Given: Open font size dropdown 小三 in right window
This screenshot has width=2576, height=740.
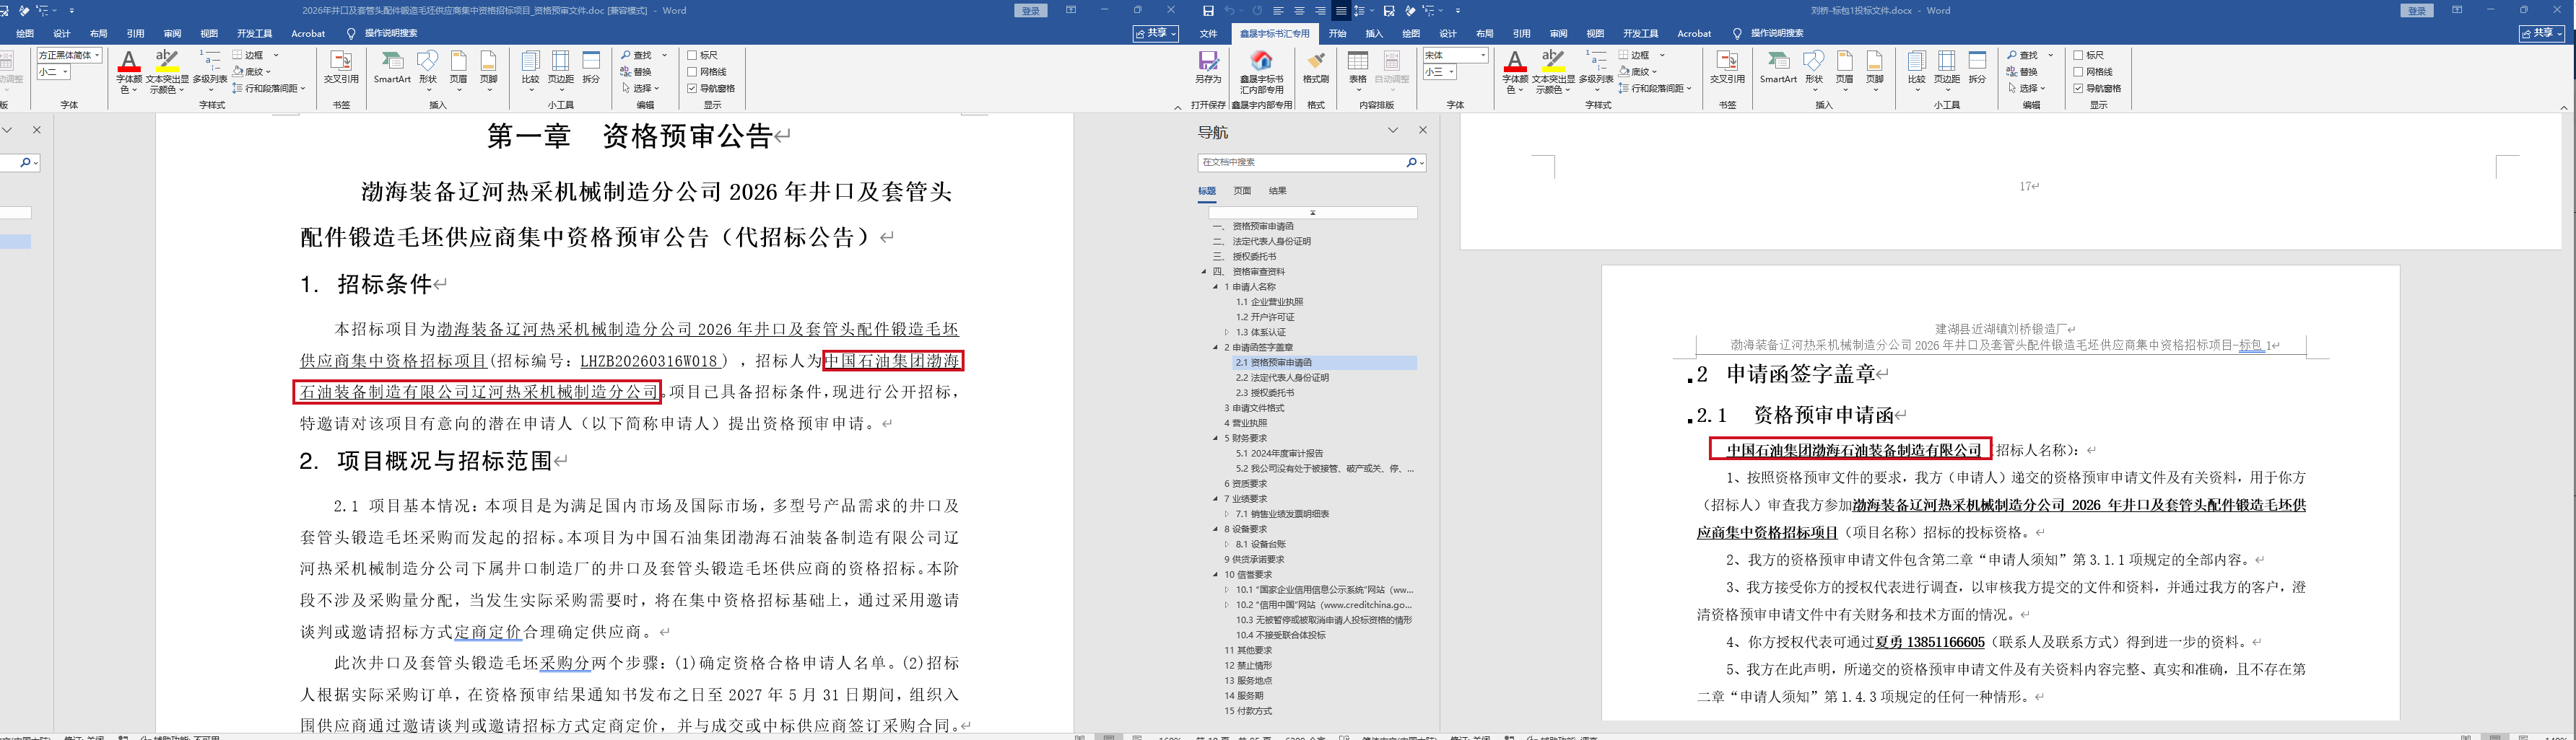Looking at the screenshot, I should pyautogui.click(x=1452, y=72).
